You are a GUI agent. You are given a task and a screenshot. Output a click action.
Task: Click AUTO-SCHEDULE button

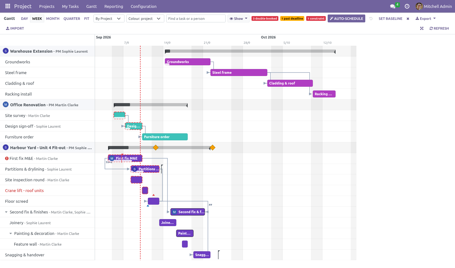(346, 19)
